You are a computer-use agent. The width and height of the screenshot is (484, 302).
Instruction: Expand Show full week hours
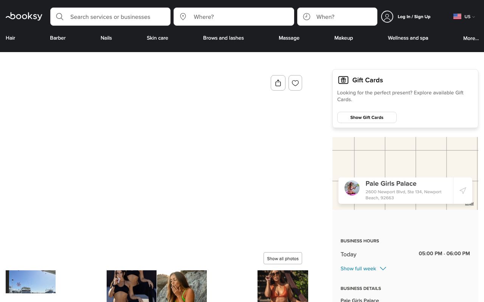click(363, 269)
